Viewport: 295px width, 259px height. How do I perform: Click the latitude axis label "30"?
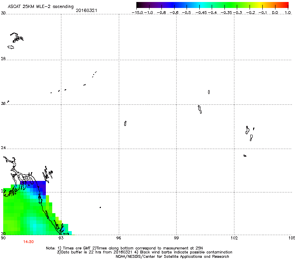(3, 13)
